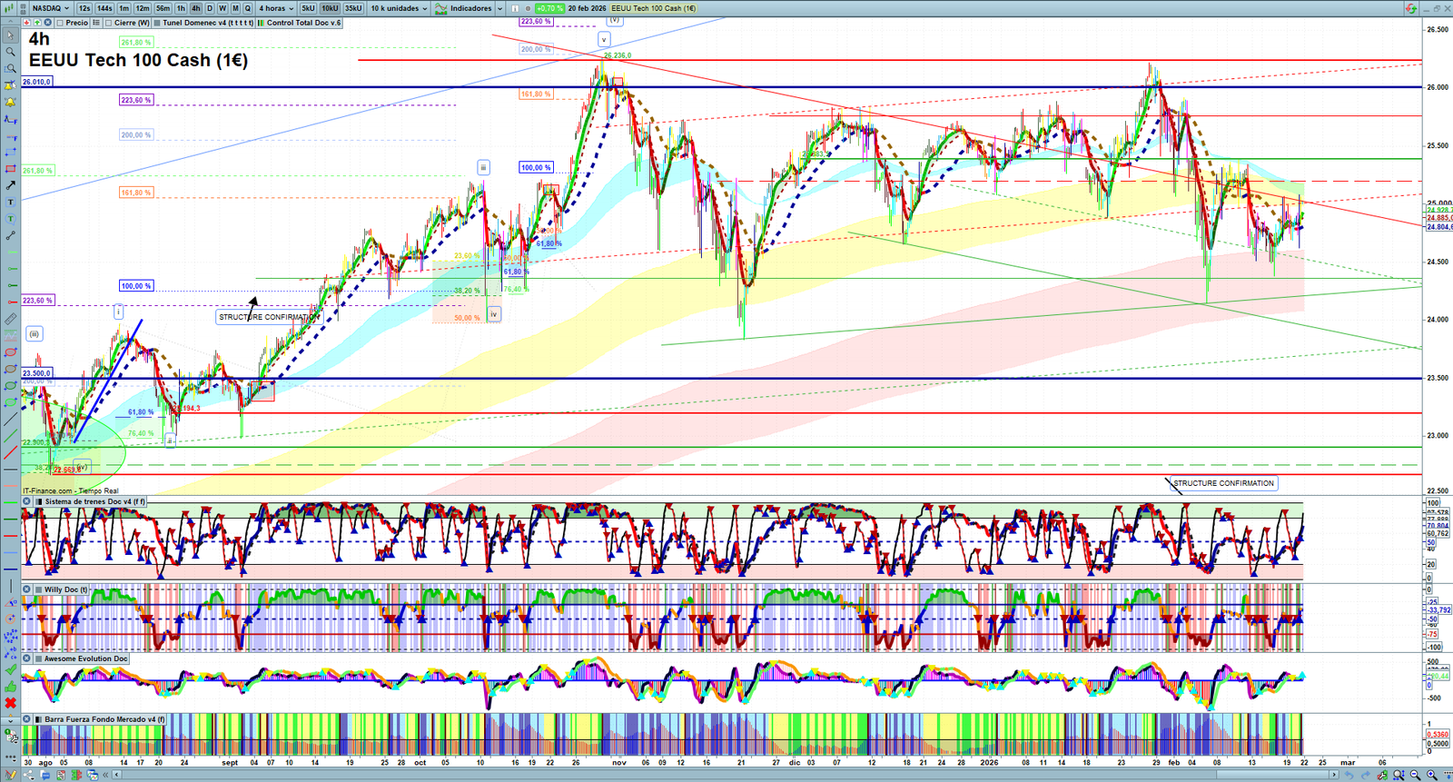Select the ruler measurement tool
1453x782 pixels.
(10, 319)
